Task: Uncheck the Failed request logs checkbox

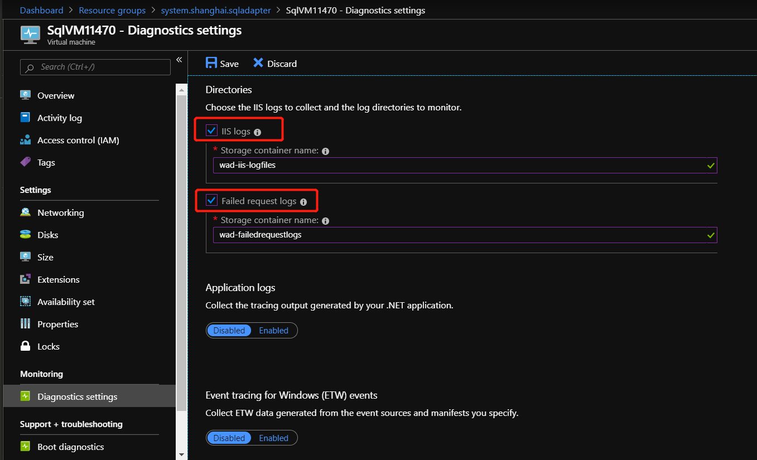Action: [x=211, y=201]
